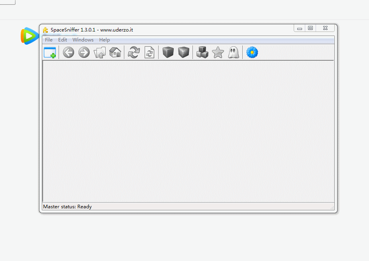Click the Master status: Ready text
Viewport: 369px width, 261px height.
tap(67, 207)
